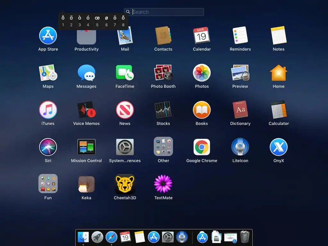Launch Siri

tap(48, 147)
